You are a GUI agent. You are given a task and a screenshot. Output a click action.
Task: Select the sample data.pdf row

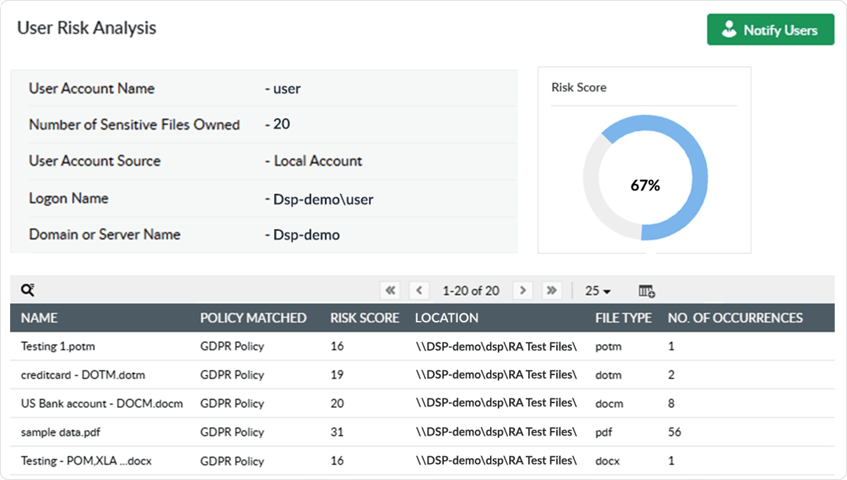[61, 432]
